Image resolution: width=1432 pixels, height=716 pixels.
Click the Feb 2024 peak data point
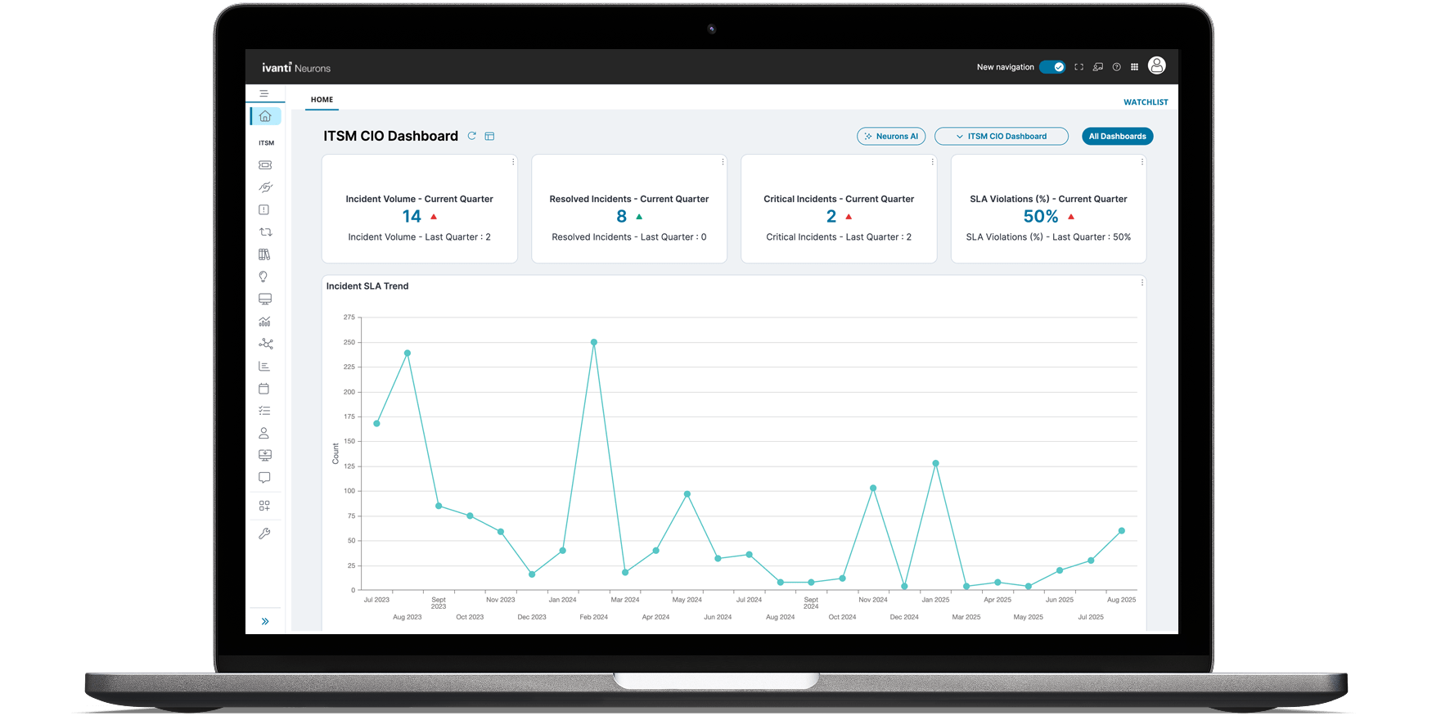pyautogui.click(x=594, y=342)
